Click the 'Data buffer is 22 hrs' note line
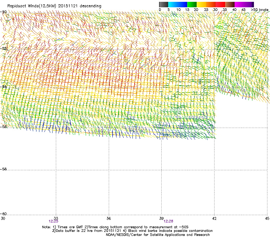Viewport: 270px width, 237px height. [x=132, y=231]
